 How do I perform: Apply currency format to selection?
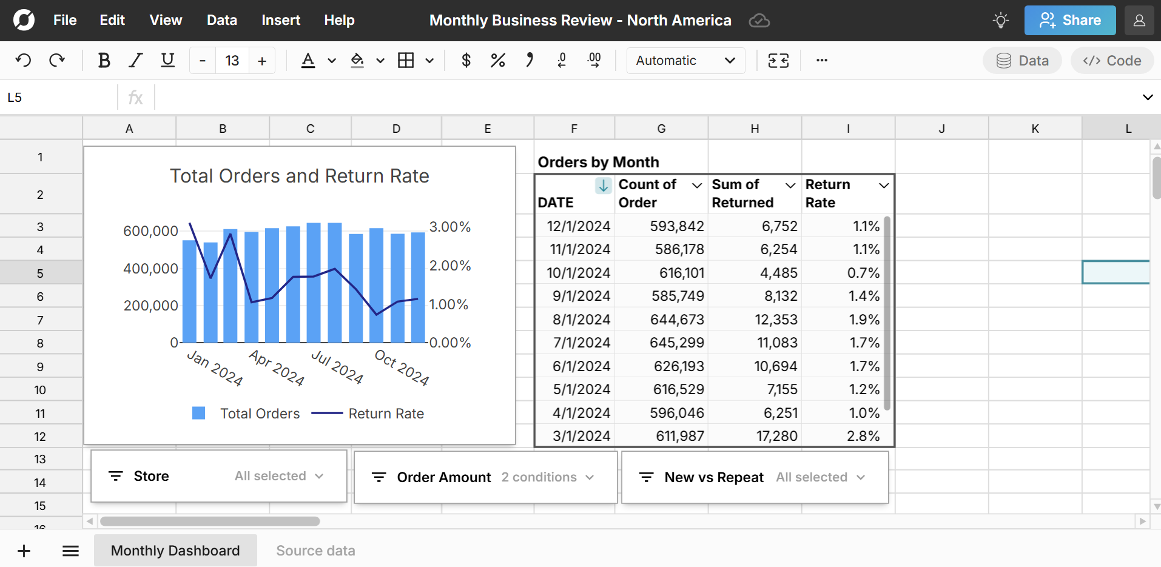pyautogui.click(x=466, y=60)
